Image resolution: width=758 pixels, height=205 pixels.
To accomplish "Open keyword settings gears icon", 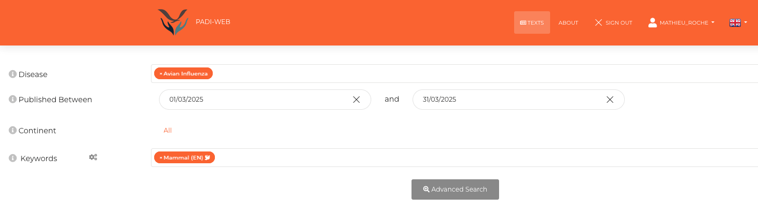I will coord(93,157).
